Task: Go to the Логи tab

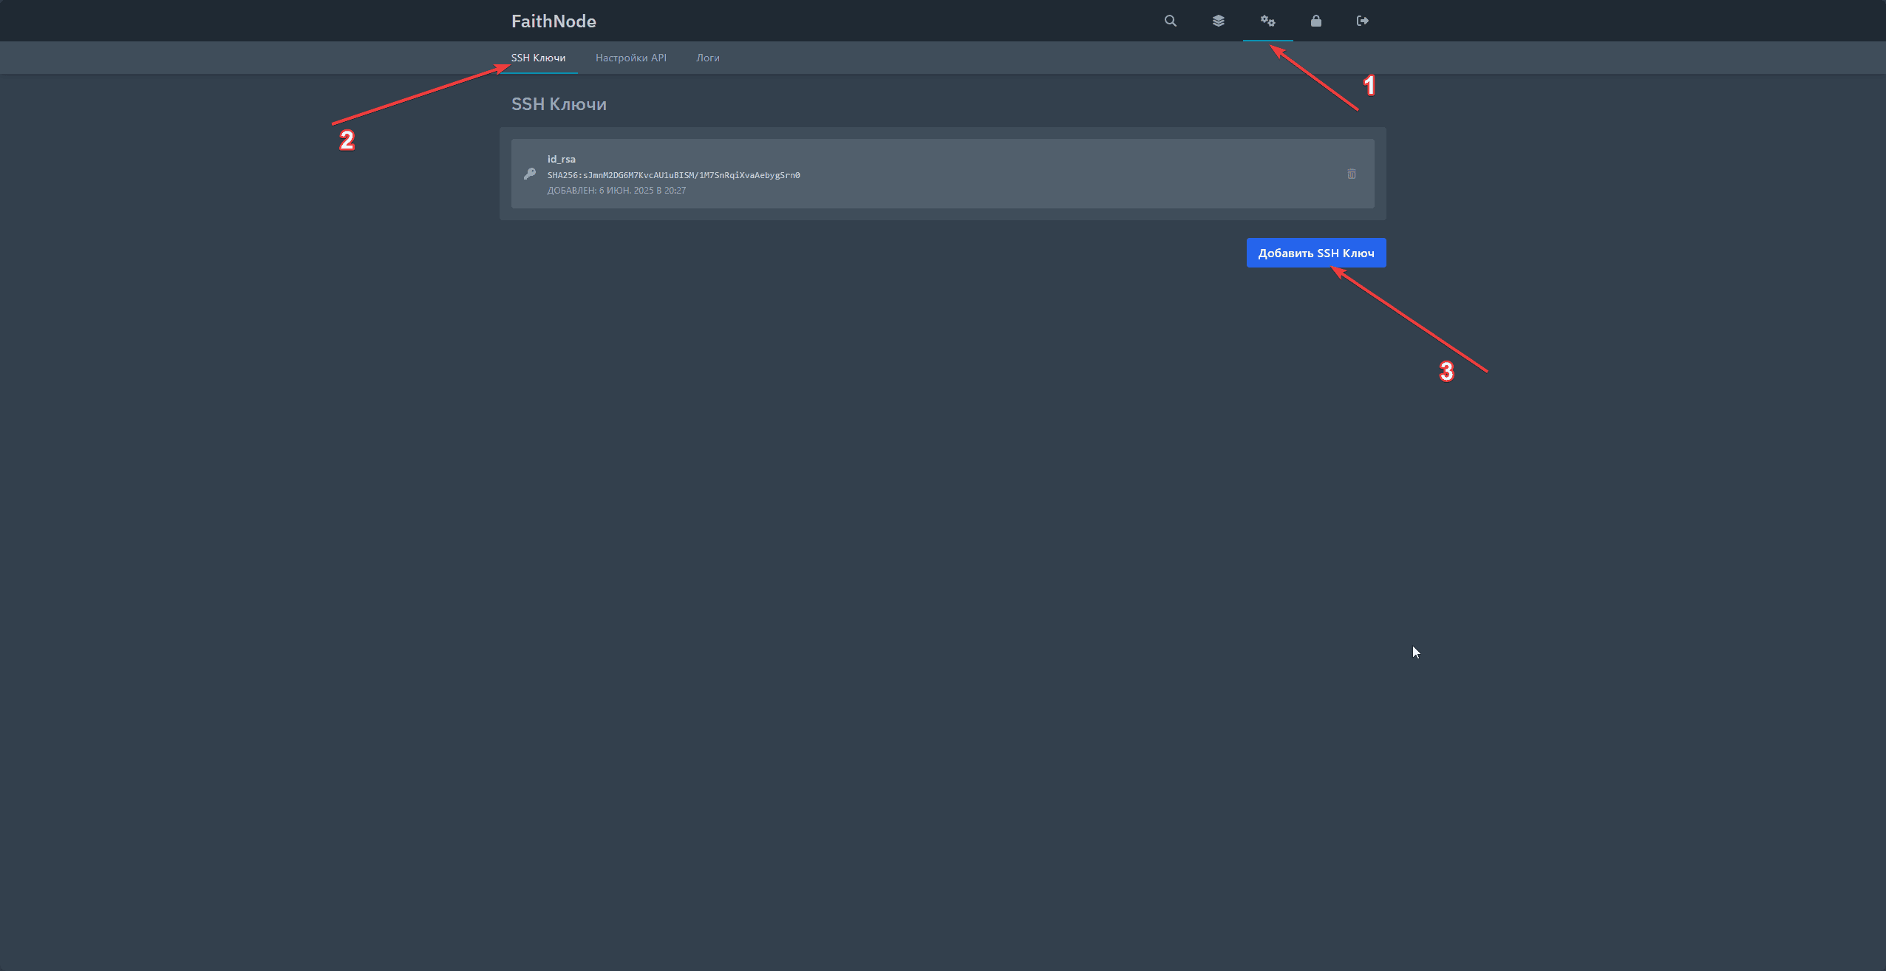Action: [x=707, y=58]
